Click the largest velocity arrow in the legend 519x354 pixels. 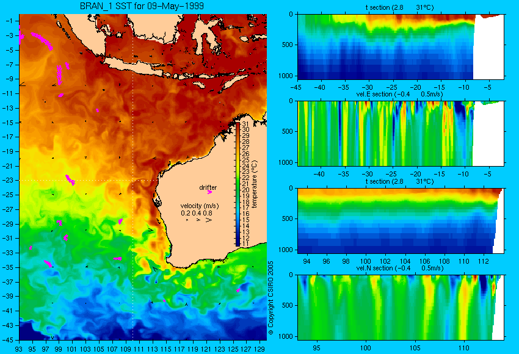pos(209,220)
